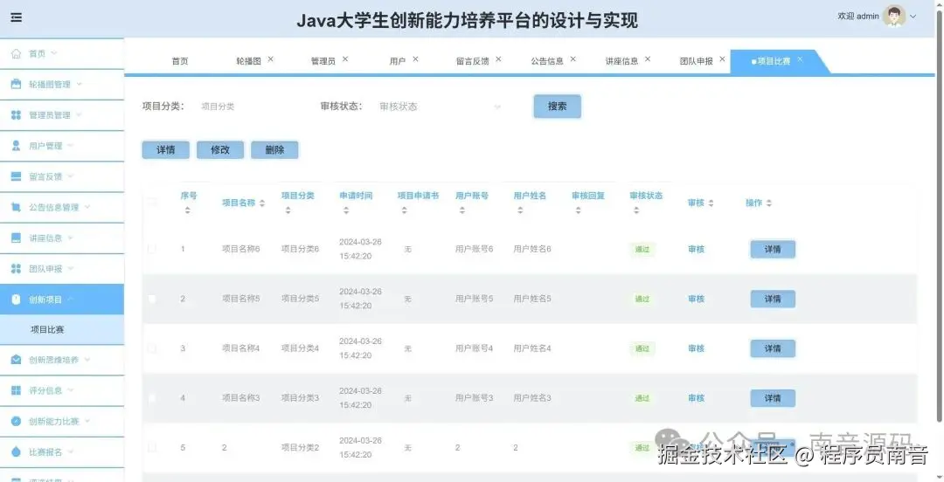Open the 审核状态 dropdown selector
The height and width of the screenshot is (482, 944).
coord(440,107)
